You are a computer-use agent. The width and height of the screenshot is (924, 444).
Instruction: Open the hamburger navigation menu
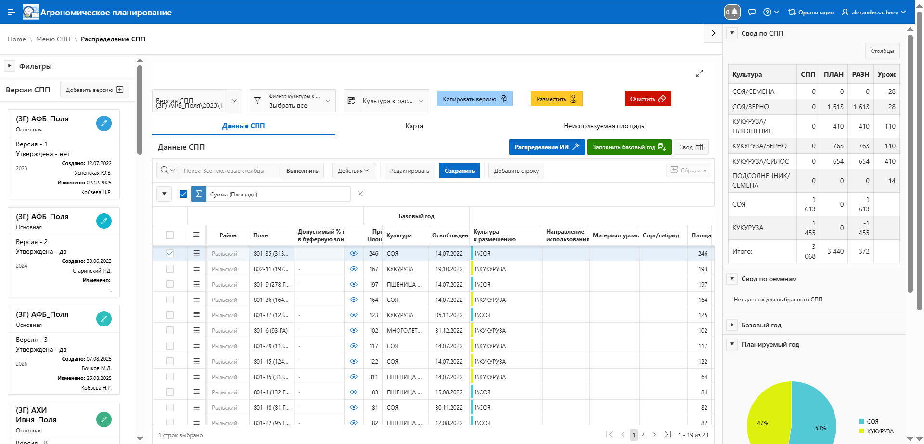[x=12, y=12]
